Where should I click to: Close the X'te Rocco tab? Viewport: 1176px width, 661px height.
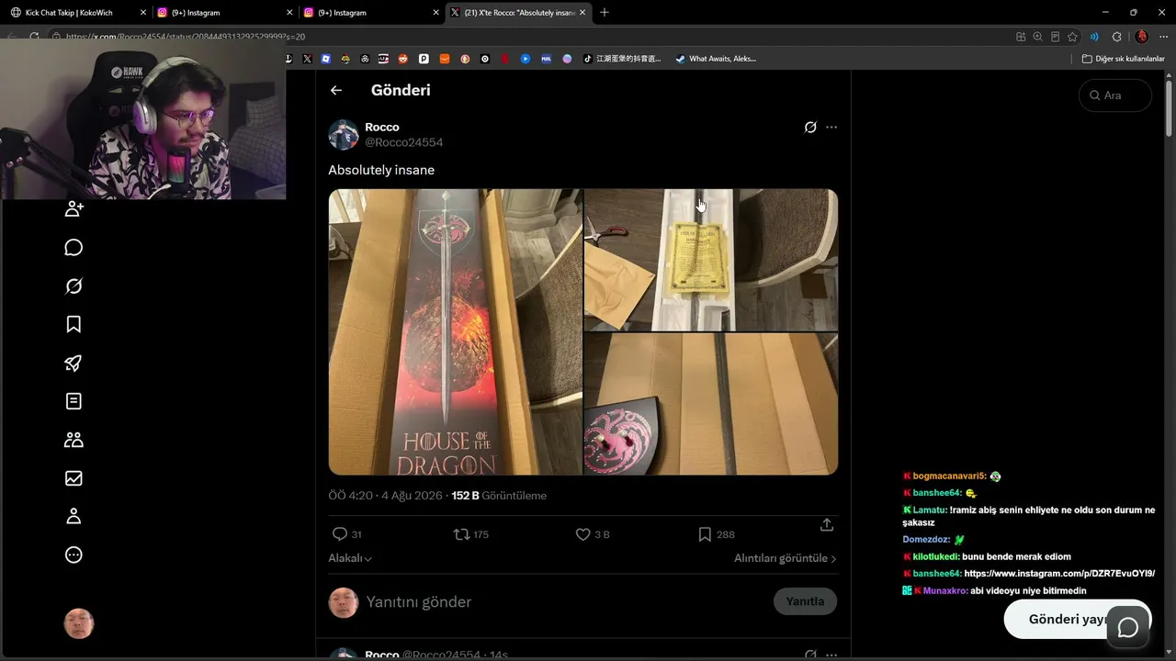(x=583, y=13)
